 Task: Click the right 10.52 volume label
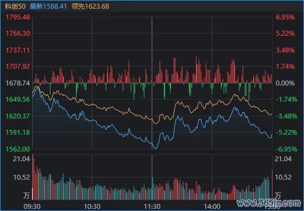[283, 177]
